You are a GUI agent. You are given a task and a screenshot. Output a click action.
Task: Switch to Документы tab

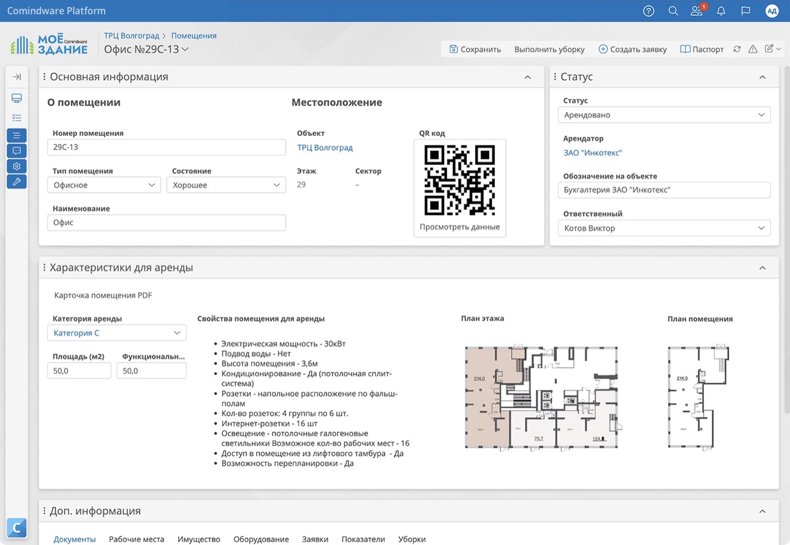point(75,539)
